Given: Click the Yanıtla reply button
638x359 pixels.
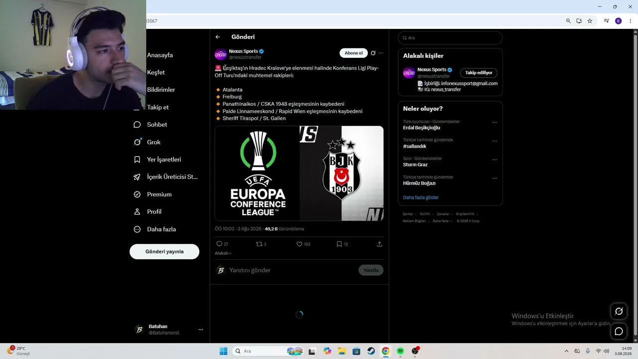Looking at the screenshot, I should click(371, 270).
